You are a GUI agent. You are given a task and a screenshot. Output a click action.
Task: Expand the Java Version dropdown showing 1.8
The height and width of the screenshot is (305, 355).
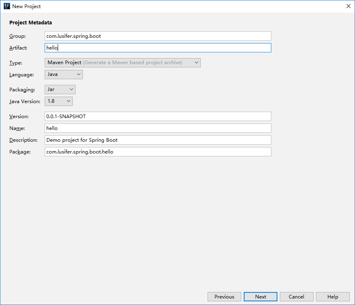coord(58,101)
